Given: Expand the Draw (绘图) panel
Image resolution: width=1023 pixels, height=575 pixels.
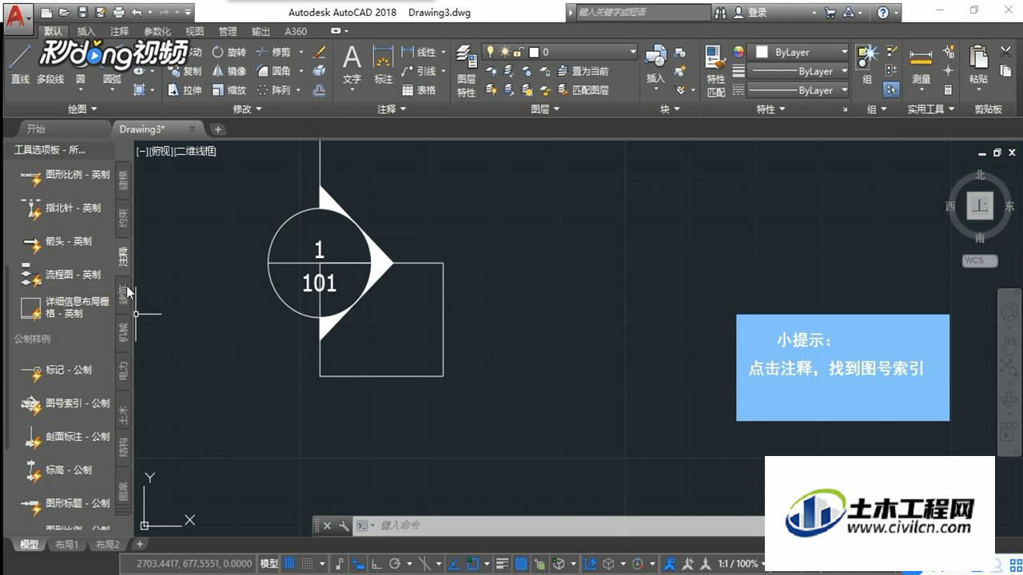Looking at the screenshot, I should [82, 109].
